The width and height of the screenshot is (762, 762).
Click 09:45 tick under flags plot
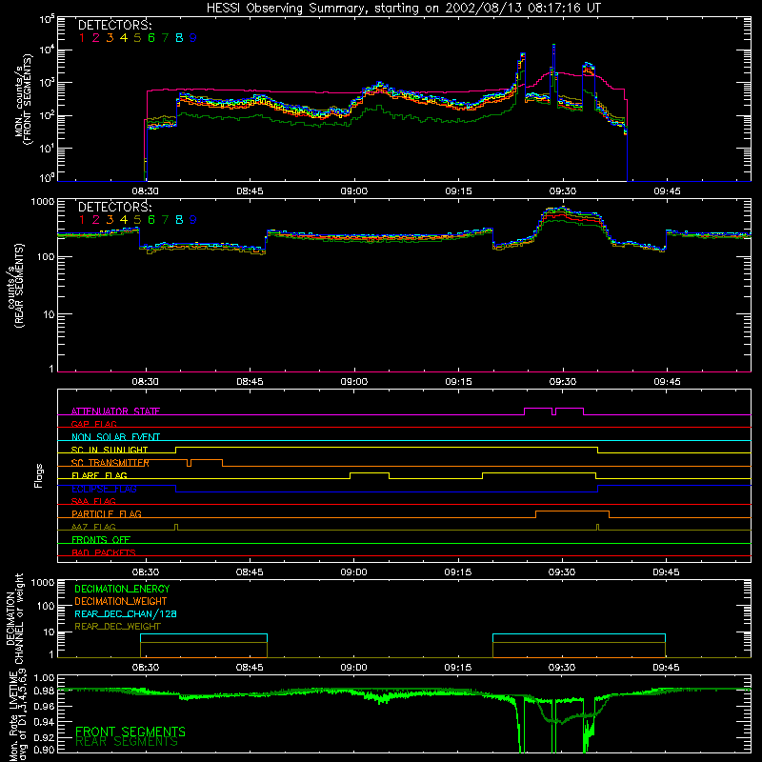click(x=666, y=572)
